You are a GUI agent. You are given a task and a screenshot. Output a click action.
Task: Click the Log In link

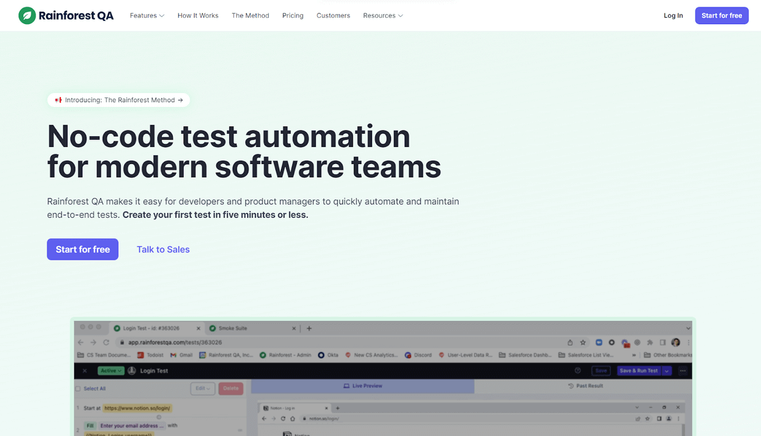[673, 16]
